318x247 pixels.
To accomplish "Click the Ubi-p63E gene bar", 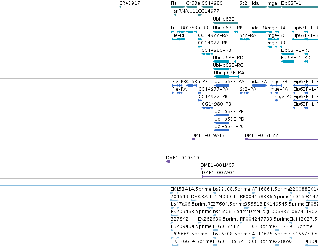I will point(226,23).
